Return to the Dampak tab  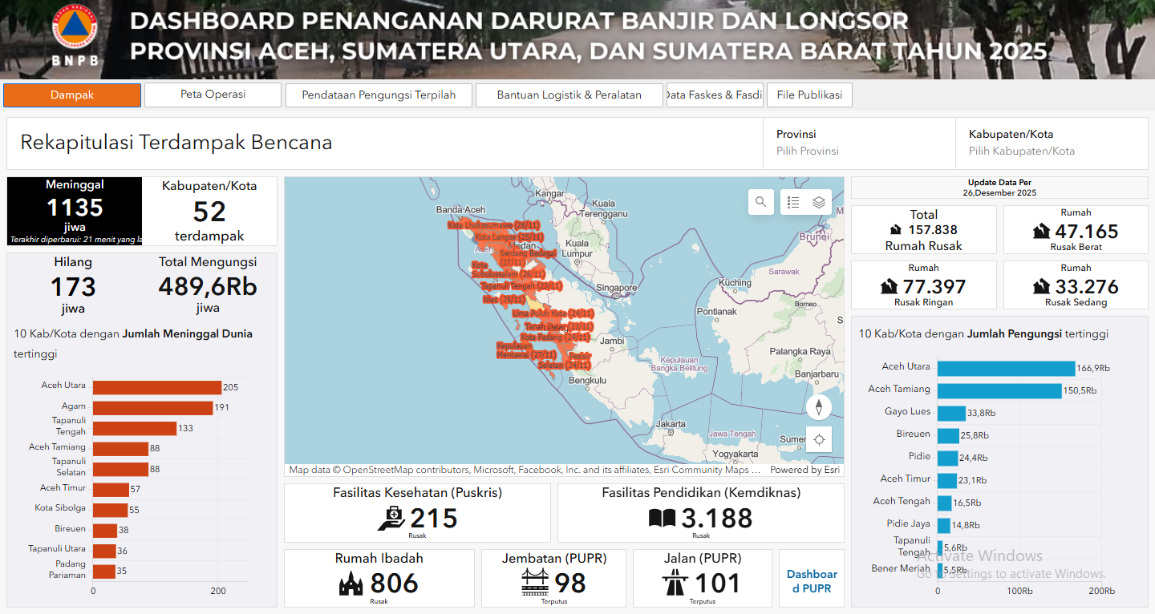tap(72, 95)
